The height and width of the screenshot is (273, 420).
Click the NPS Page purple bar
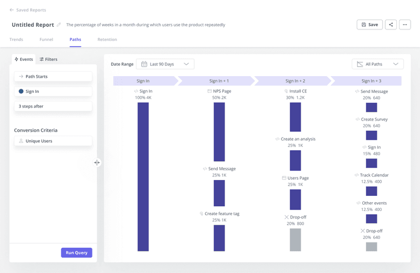[x=219, y=132]
